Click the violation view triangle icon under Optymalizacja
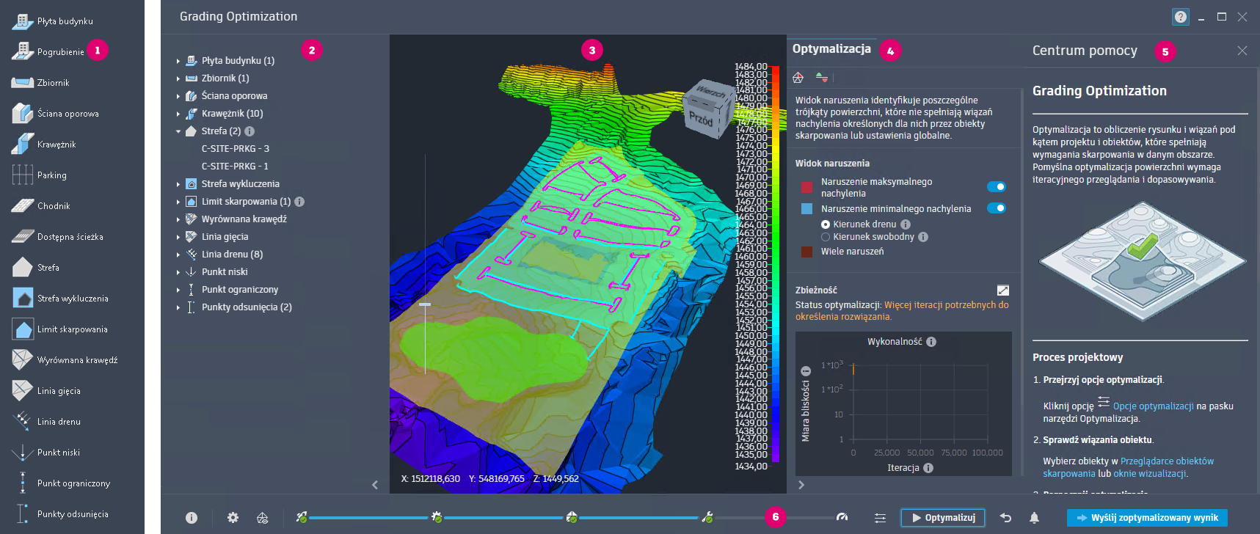Viewport: 1260px width, 534px height. tap(798, 77)
